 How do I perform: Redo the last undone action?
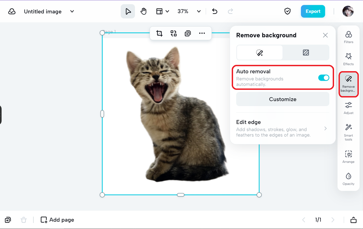point(230,11)
